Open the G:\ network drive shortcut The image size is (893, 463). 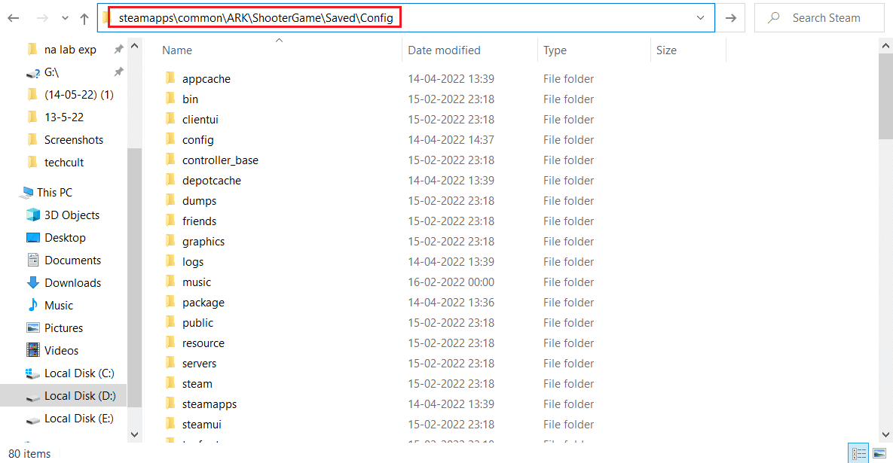(51, 72)
